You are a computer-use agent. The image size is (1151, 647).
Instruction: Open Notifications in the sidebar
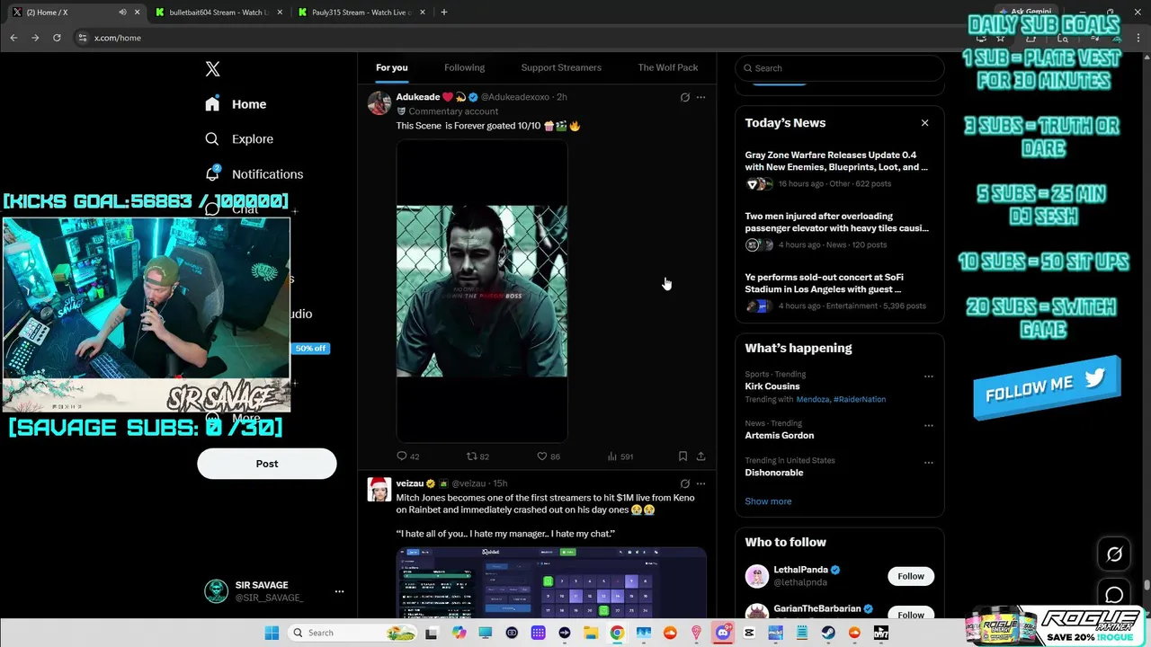(254, 174)
